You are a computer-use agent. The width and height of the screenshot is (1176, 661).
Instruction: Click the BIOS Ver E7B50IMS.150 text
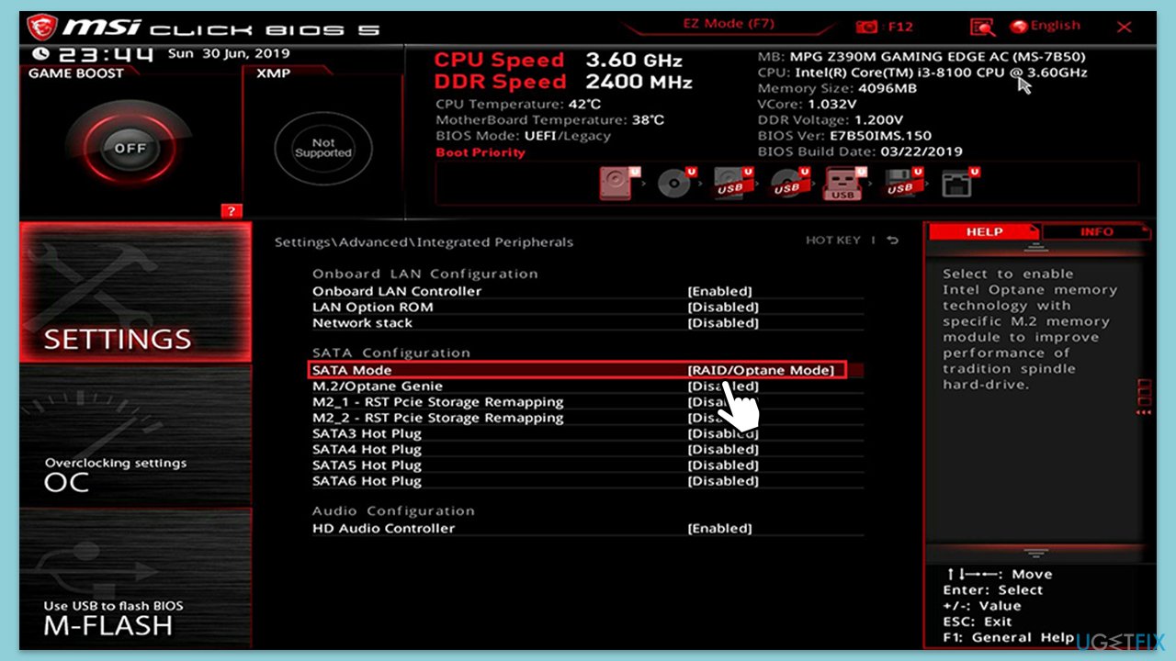point(844,136)
